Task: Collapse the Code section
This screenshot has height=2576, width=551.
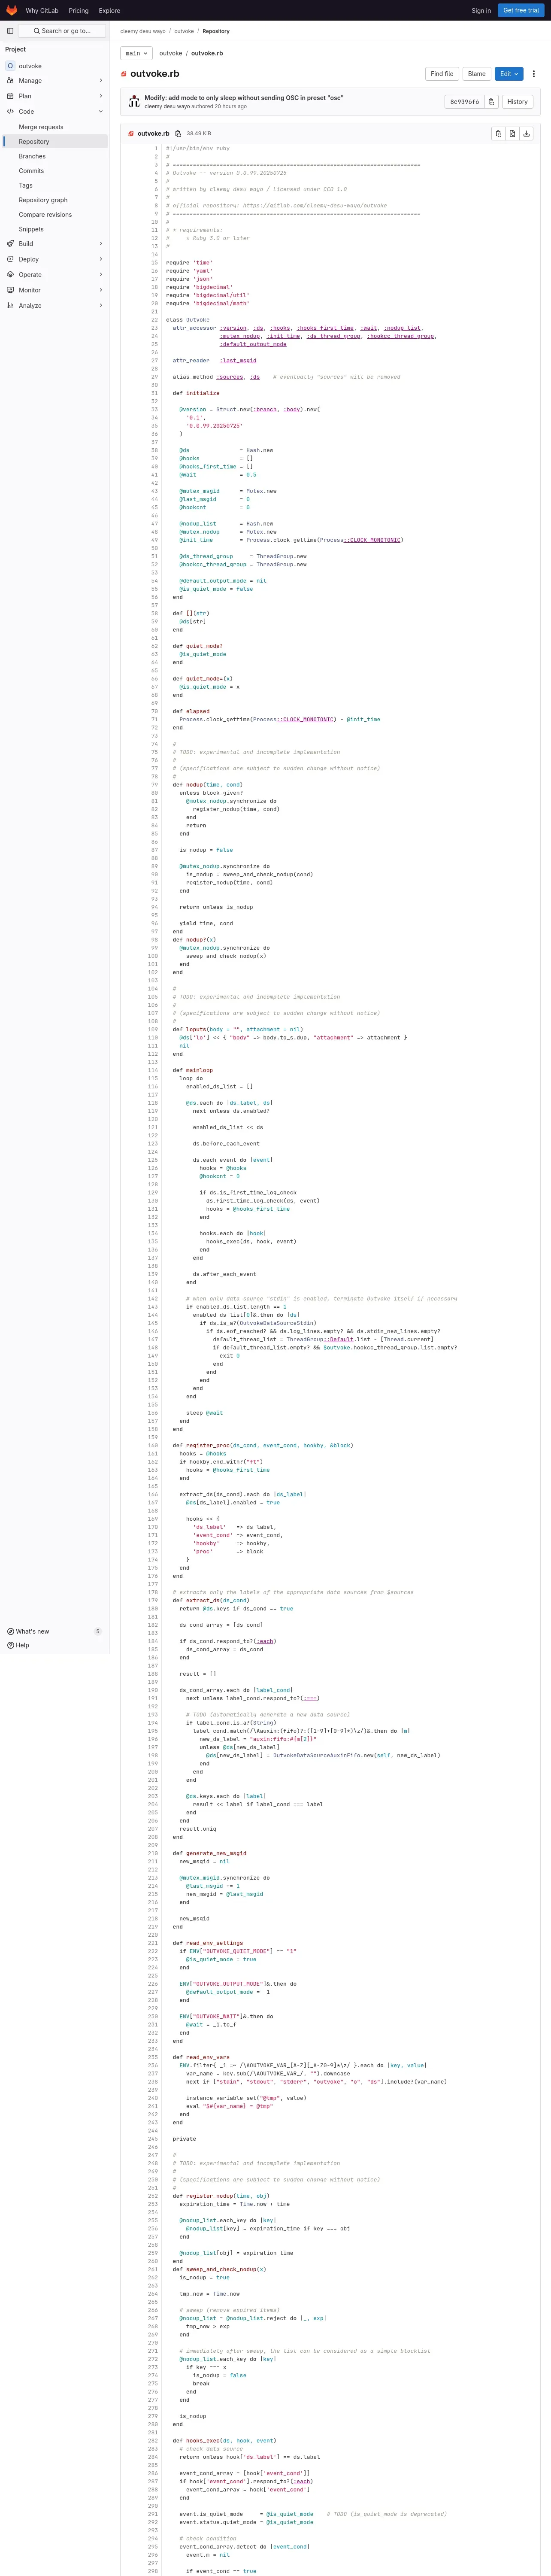Action: click(x=100, y=112)
